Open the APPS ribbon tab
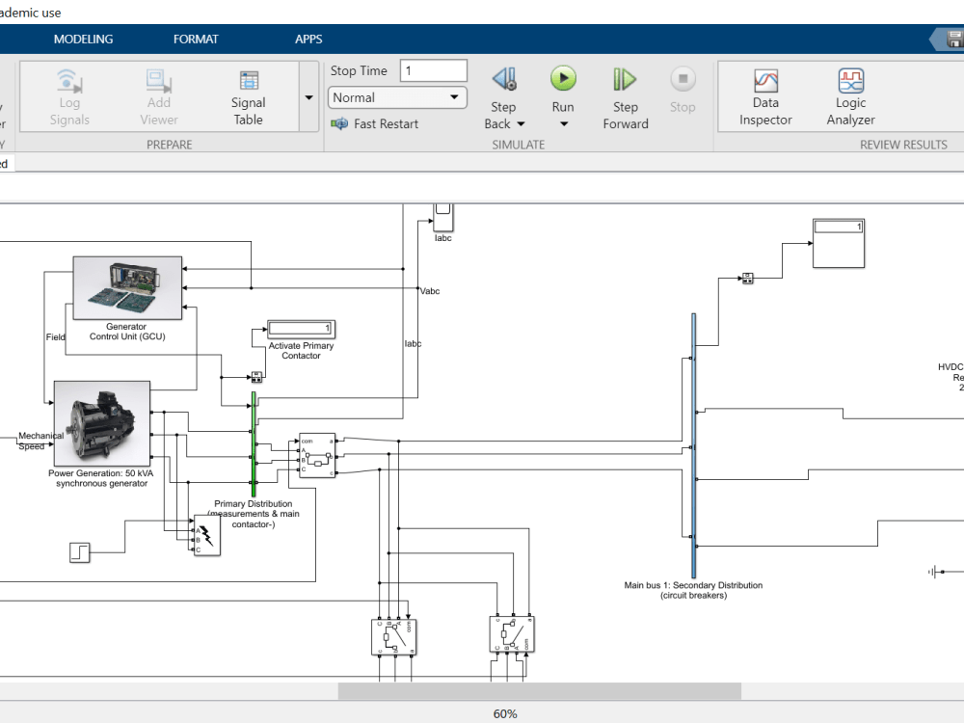Viewport: 964px width, 723px height. (x=308, y=39)
